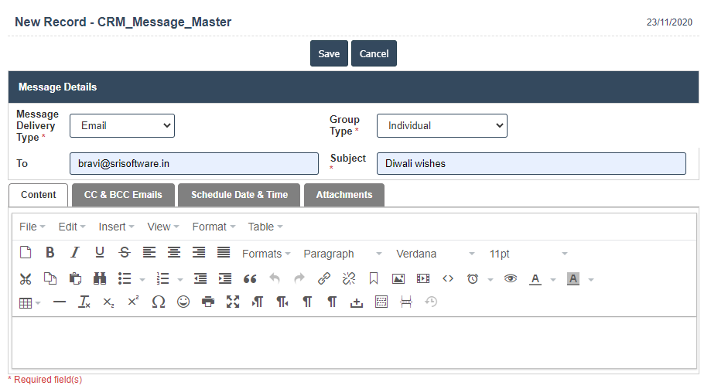Toggle underline text formatting
Image resolution: width=711 pixels, height=389 pixels.
coord(100,253)
